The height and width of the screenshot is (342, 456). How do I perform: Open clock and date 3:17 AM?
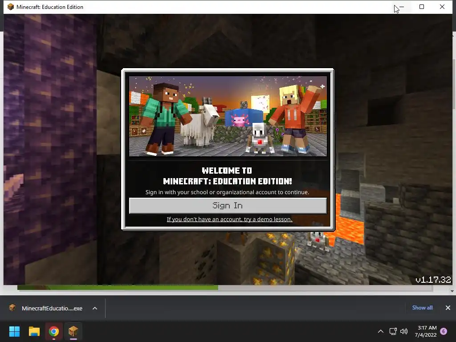pyautogui.click(x=426, y=331)
